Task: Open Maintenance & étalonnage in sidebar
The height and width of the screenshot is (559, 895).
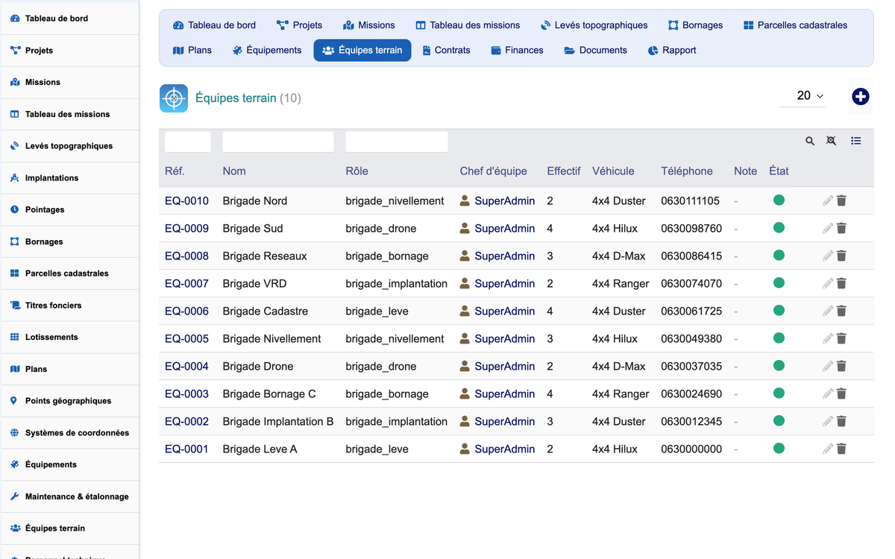Action: pos(69,496)
